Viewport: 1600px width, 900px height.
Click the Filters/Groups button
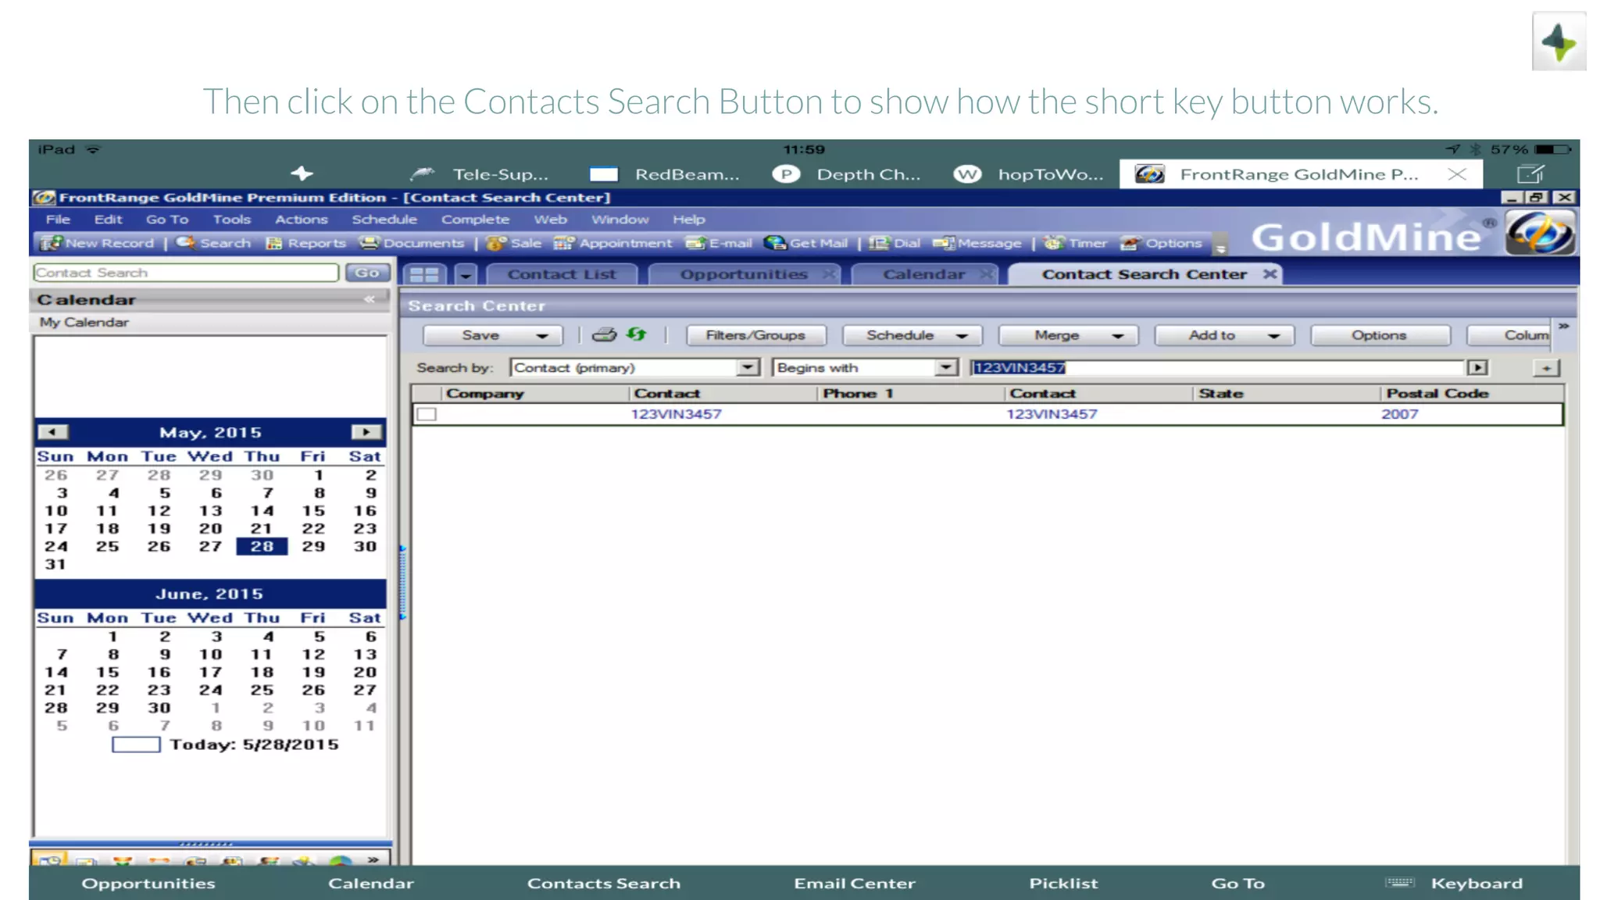pyautogui.click(x=755, y=335)
